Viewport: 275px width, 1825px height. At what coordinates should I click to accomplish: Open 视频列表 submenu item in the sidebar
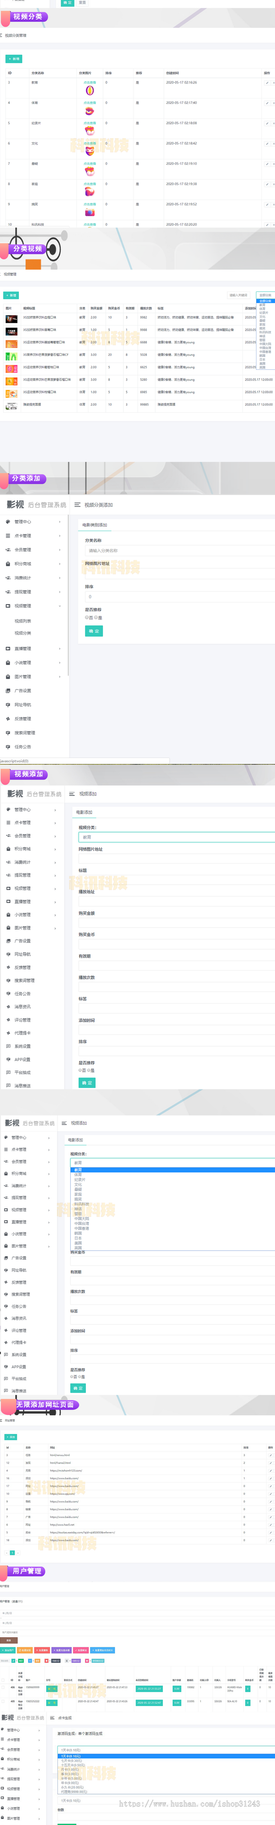click(23, 621)
